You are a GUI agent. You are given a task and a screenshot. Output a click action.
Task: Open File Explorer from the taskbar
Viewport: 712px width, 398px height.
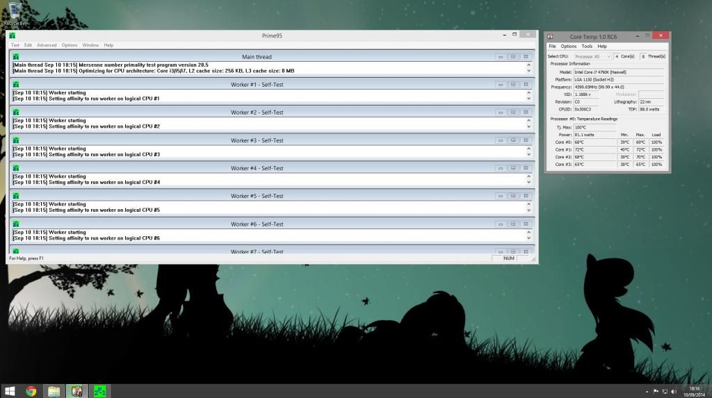coord(54,391)
